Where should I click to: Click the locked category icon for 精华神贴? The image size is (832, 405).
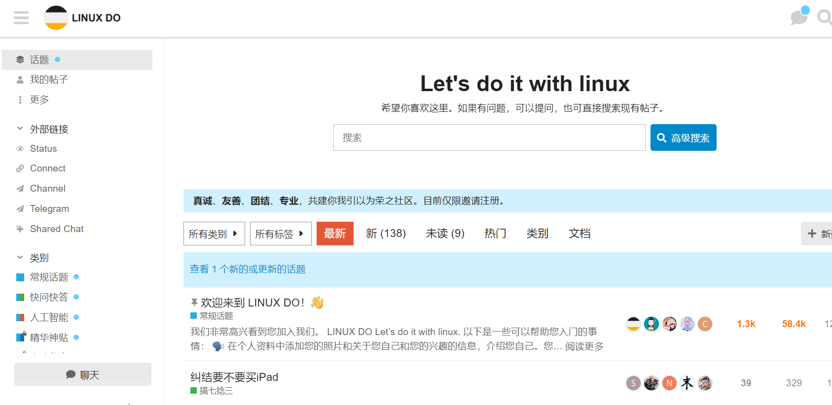[x=21, y=337]
